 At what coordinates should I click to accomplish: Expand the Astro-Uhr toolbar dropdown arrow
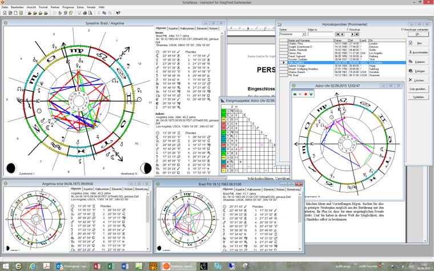point(311,94)
